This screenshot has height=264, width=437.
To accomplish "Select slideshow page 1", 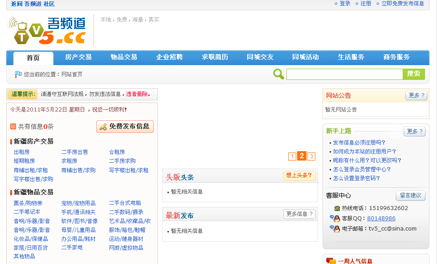I will (292, 156).
